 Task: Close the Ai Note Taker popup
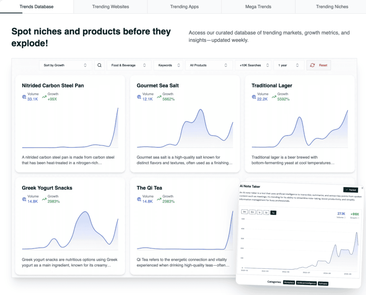coord(362,188)
